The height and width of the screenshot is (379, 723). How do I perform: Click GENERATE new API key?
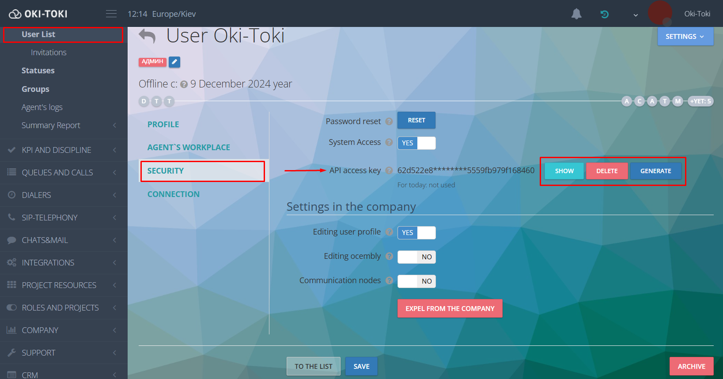click(655, 171)
